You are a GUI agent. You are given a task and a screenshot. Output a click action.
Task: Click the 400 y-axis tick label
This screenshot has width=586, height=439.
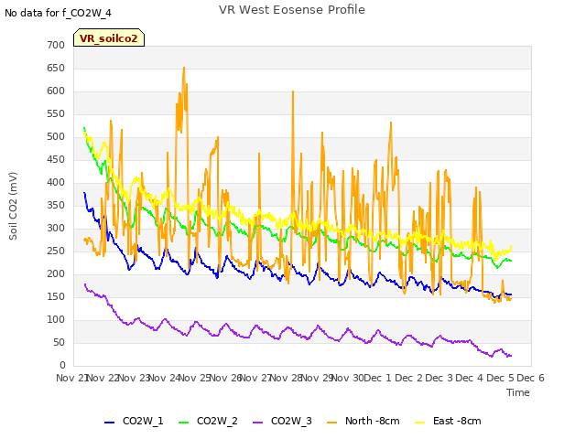56,183
